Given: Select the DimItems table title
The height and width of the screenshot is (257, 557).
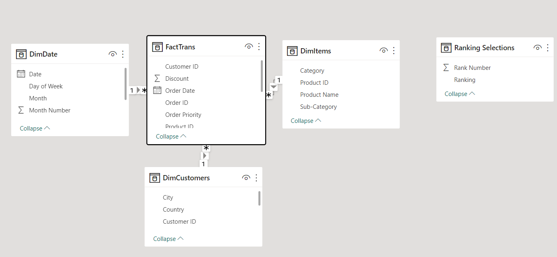Looking at the screenshot, I should click(316, 51).
